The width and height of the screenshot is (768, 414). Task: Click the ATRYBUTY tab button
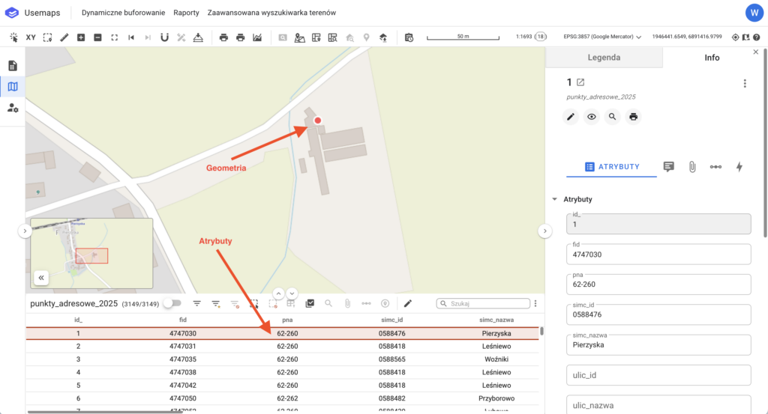pyautogui.click(x=611, y=166)
